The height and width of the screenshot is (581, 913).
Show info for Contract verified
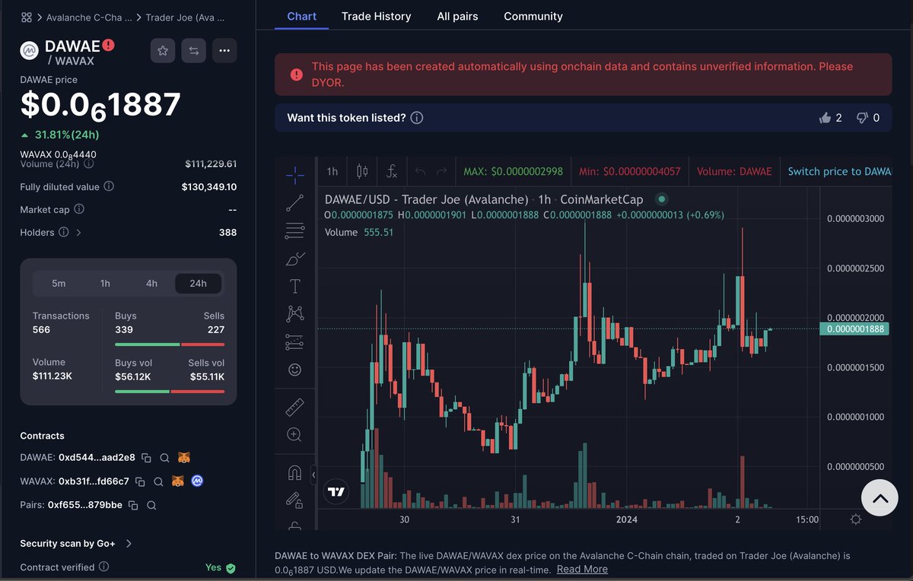(x=104, y=567)
